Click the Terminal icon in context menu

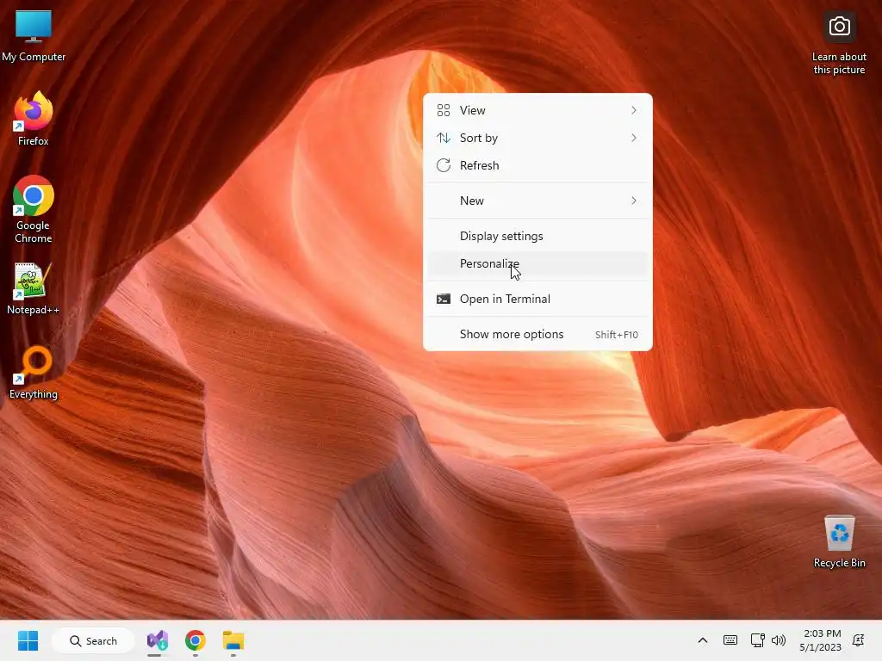point(444,299)
